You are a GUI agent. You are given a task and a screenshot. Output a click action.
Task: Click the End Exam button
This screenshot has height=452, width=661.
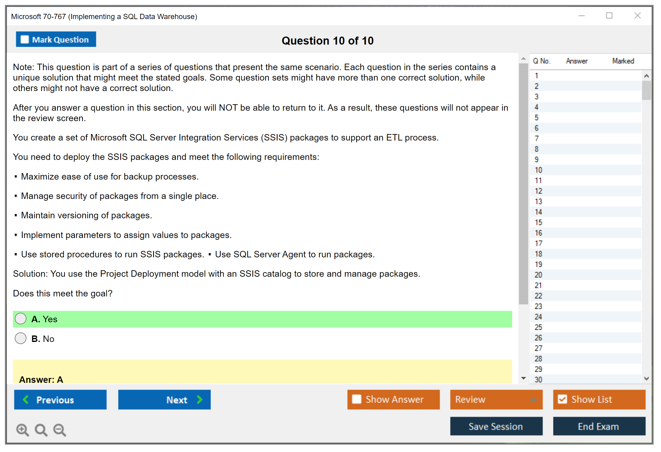(599, 426)
